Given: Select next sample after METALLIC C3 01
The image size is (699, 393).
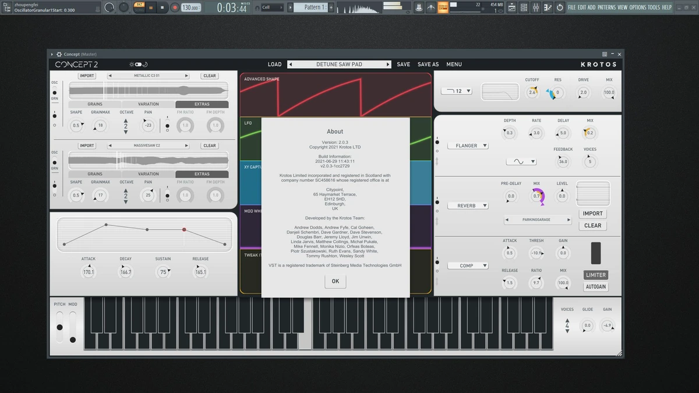Looking at the screenshot, I should coord(186,76).
